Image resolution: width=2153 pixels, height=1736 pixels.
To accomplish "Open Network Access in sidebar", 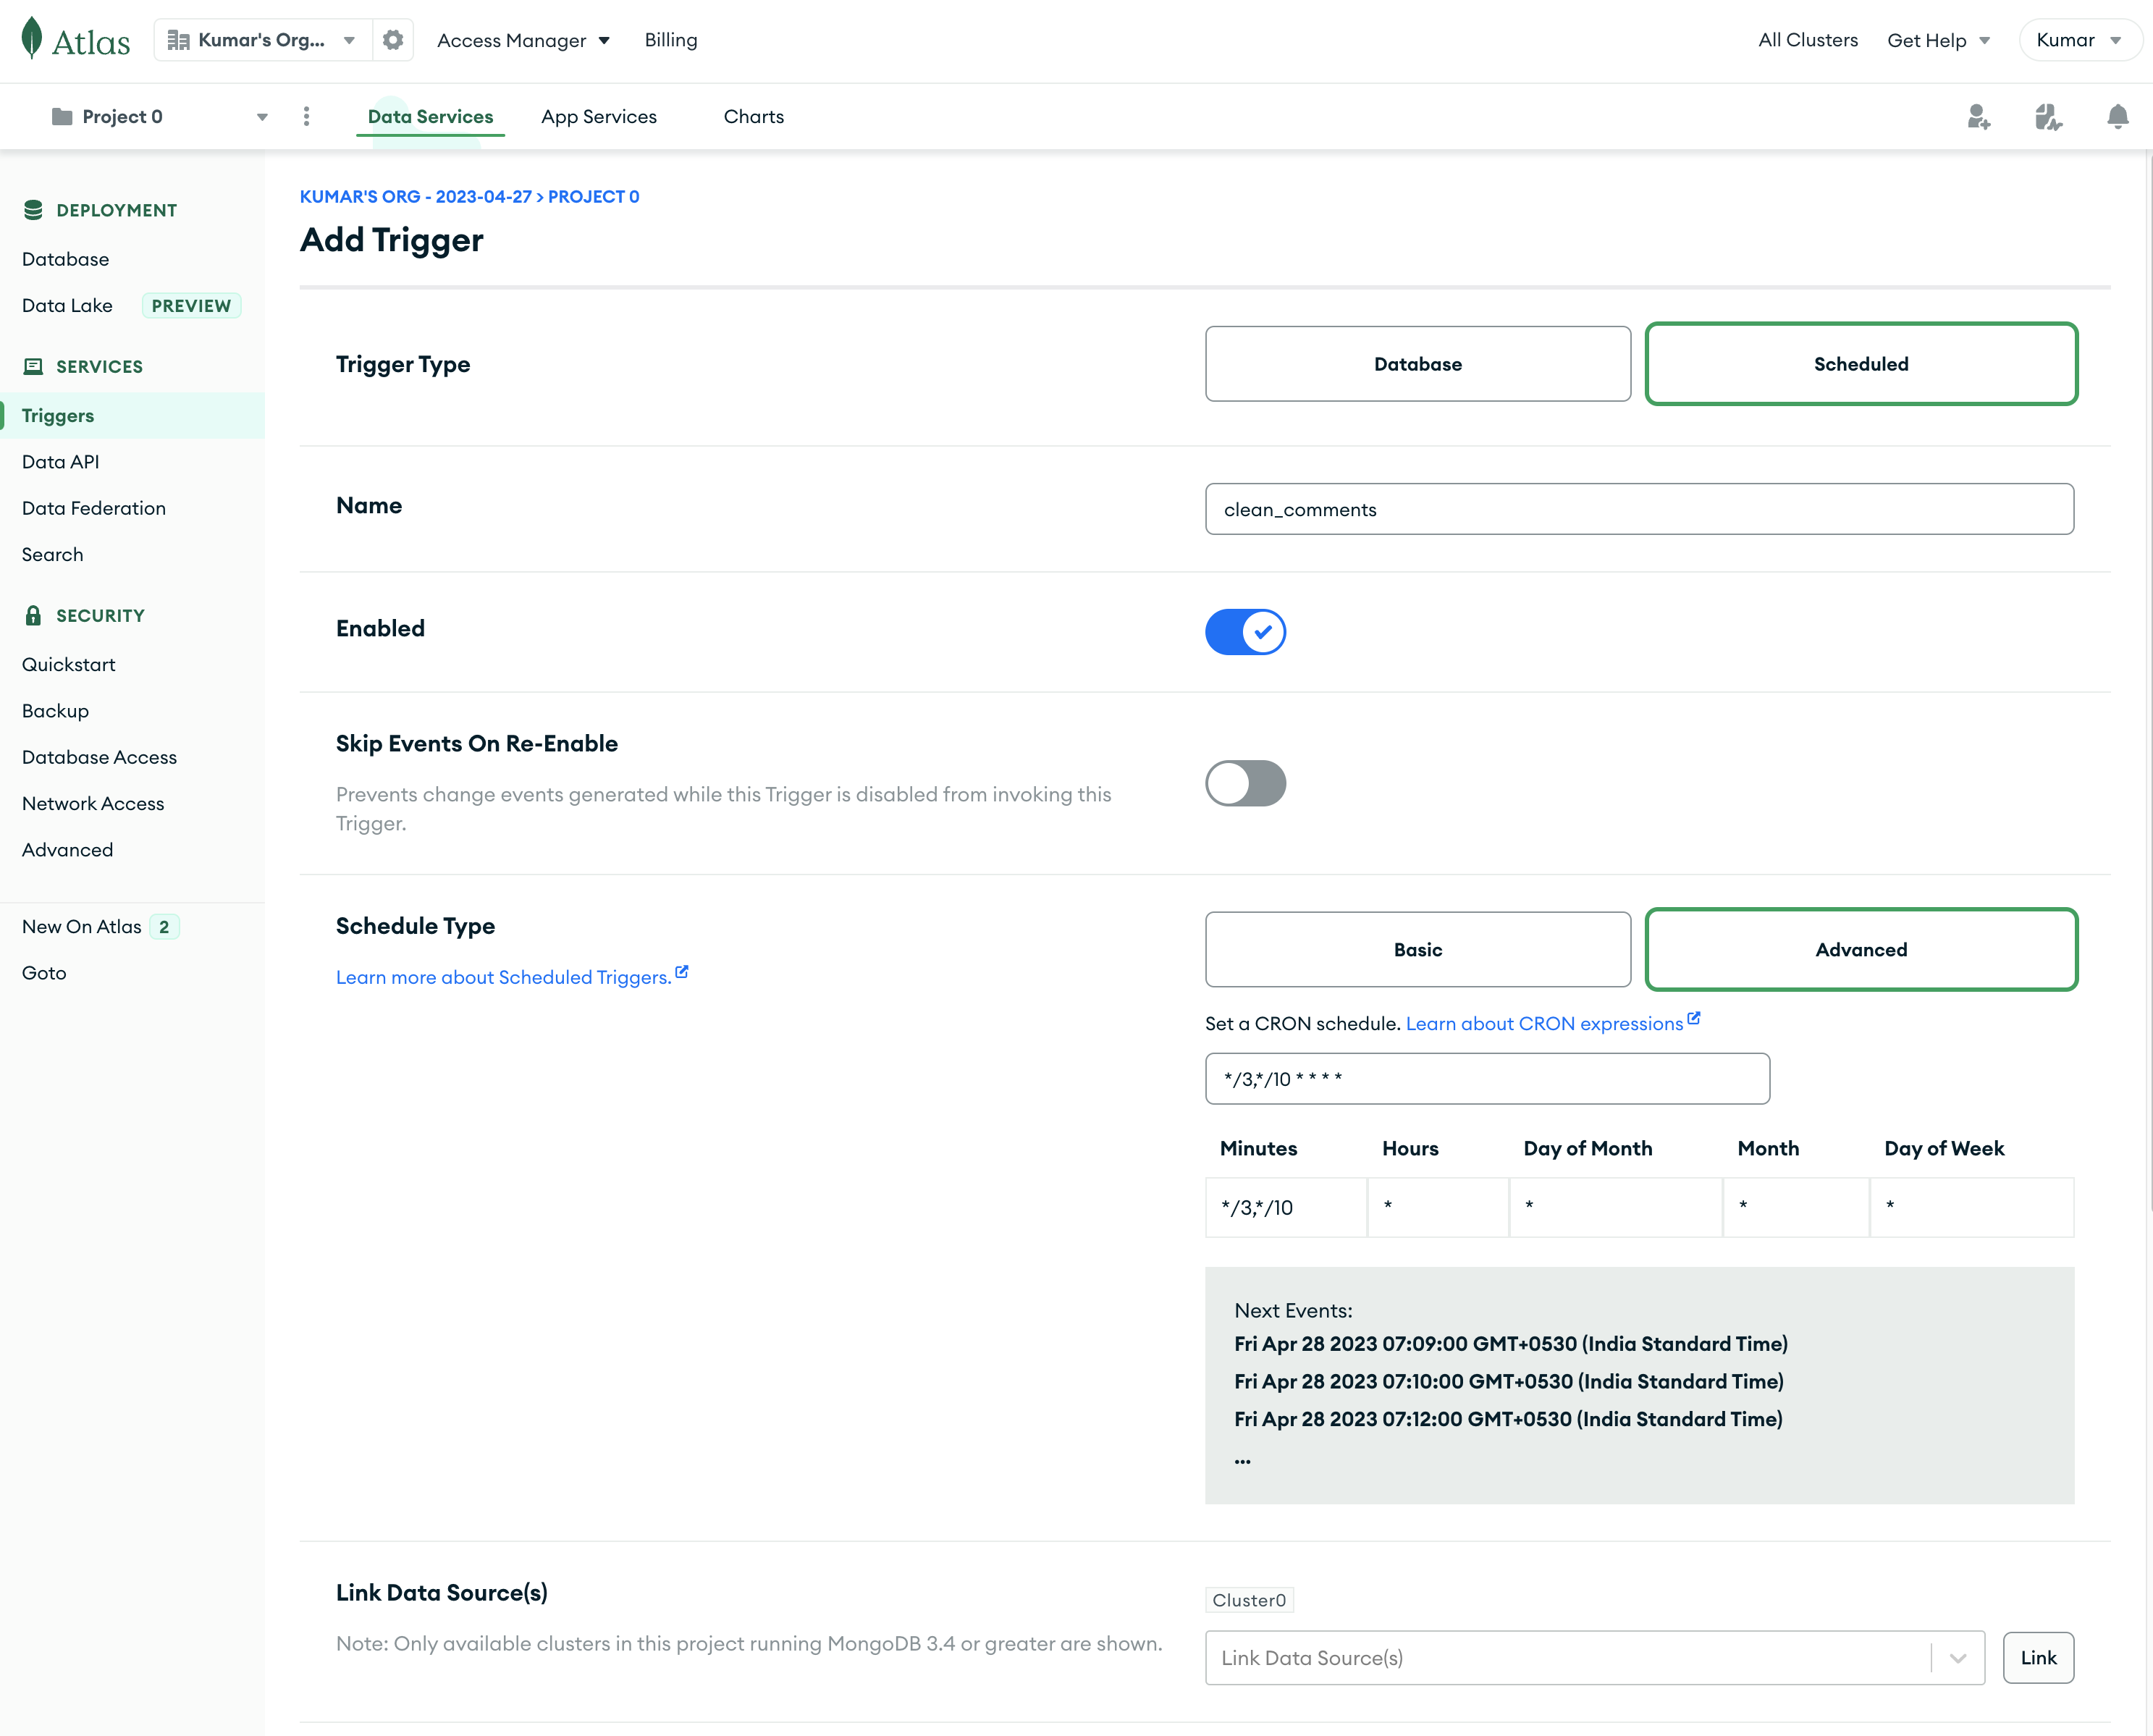I will click(93, 804).
